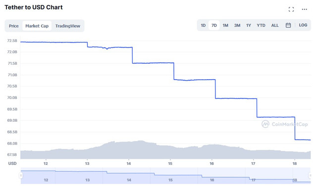Image resolution: width=317 pixels, height=188 pixels.
Task: Show ALL time range data
Action: 274,25
